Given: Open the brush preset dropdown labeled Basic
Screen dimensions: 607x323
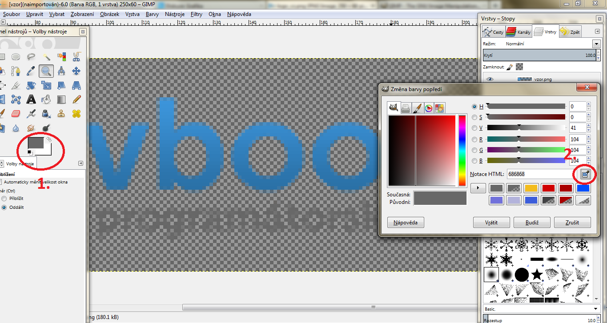Looking at the screenshot, I should click(595, 309).
